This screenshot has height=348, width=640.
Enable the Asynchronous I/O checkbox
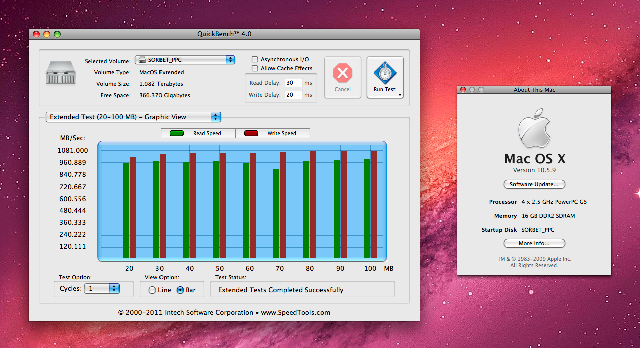click(255, 59)
